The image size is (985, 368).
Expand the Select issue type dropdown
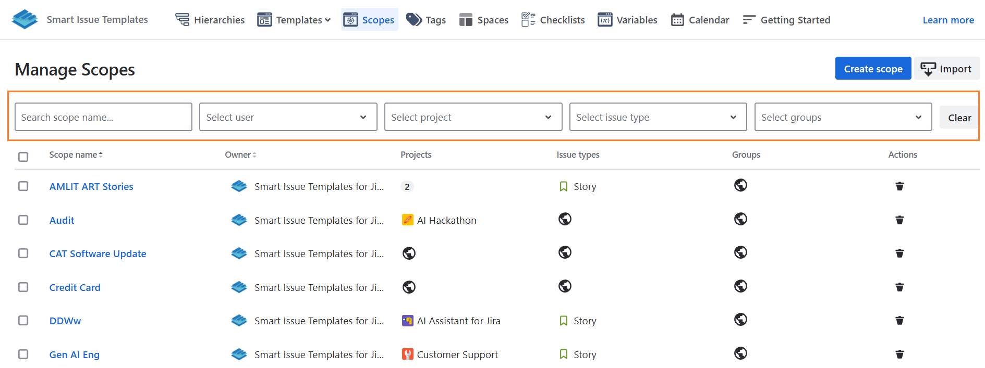click(658, 117)
